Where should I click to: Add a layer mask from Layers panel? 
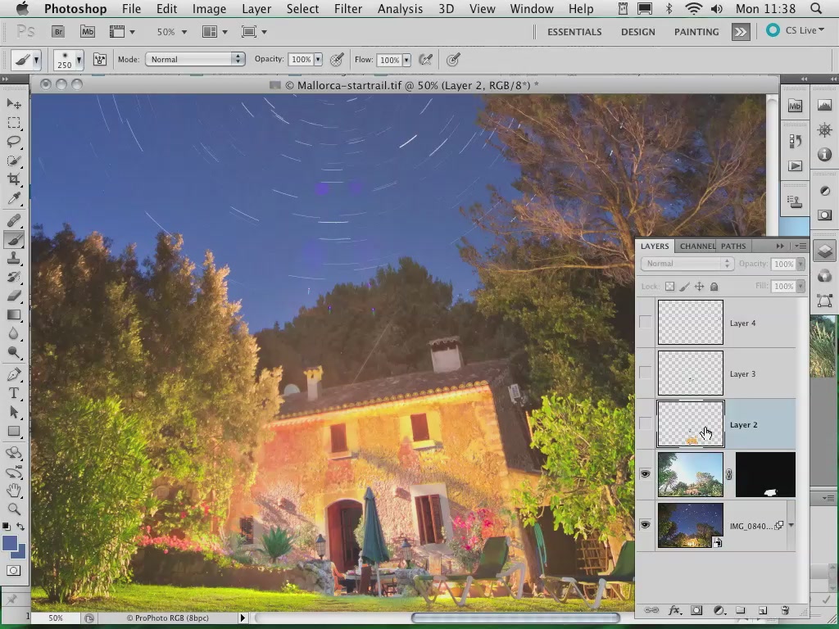point(696,609)
